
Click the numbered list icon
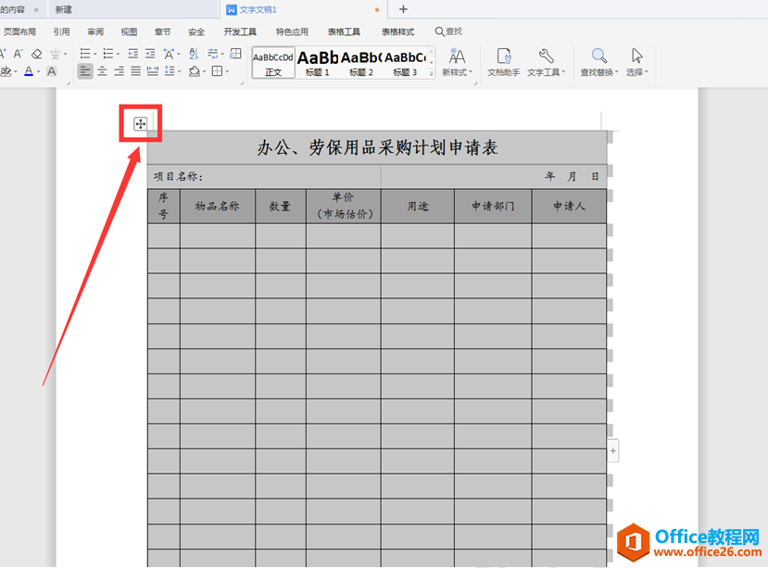click(x=108, y=54)
